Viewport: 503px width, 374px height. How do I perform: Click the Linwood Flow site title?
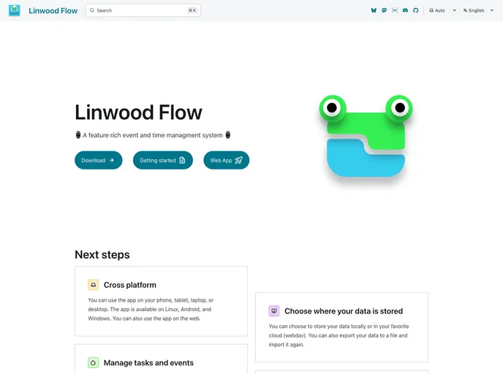(x=53, y=10)
